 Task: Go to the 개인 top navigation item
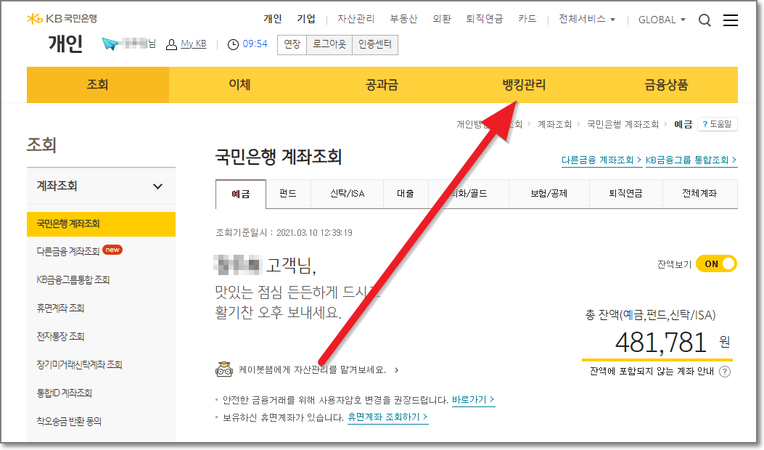(273, 19)
